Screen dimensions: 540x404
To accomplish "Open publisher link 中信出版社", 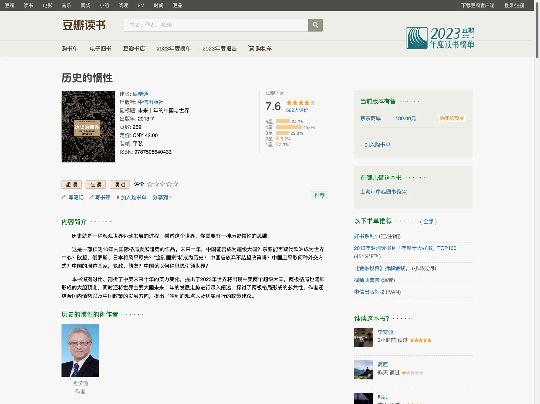I will (151, 102).
